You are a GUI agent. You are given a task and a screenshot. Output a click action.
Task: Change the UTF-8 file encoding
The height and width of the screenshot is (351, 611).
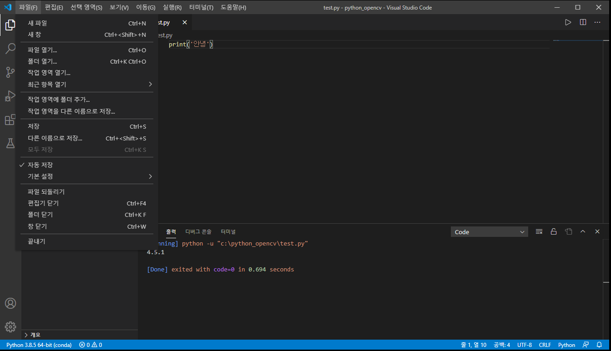coord(524,345)
